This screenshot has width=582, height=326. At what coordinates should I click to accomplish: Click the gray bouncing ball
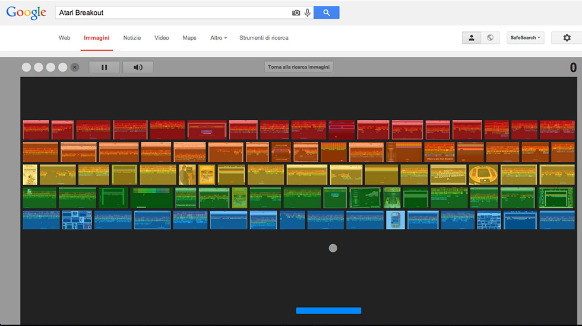click(x=333, y=248)
